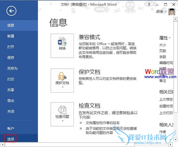The image size is (178, 147).
Task: Click the vertical scrollbar up arrow
Action: coord(176,19)
